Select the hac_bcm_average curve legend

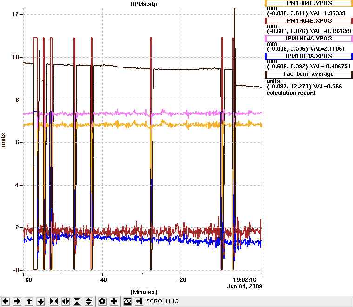(x=309, y=74)
